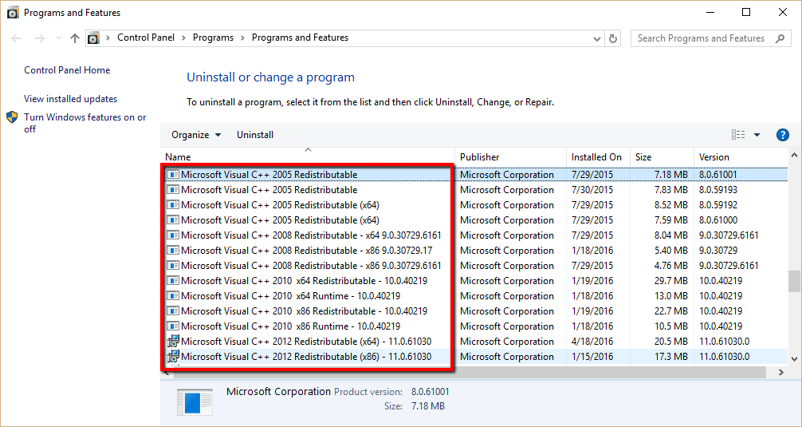Click the program thumbnail in details pane
Image resolution: width=802 pixels, height=427 pixels.
tap(195, 402)
